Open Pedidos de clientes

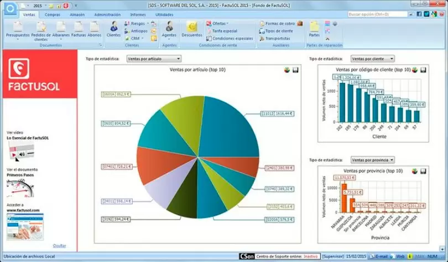point(41,31)
